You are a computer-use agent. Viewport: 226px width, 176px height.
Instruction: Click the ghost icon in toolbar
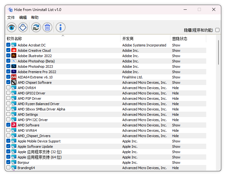click(23, 27)
